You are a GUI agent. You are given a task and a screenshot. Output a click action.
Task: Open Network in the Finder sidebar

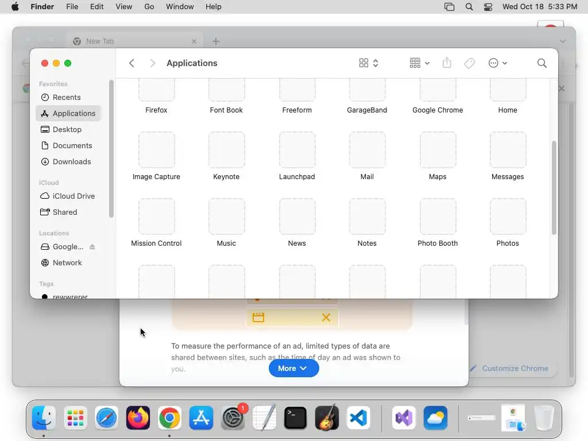68,263
